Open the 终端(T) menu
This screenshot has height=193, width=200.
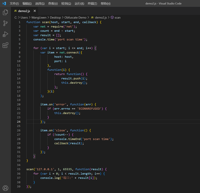click(92, 4)
